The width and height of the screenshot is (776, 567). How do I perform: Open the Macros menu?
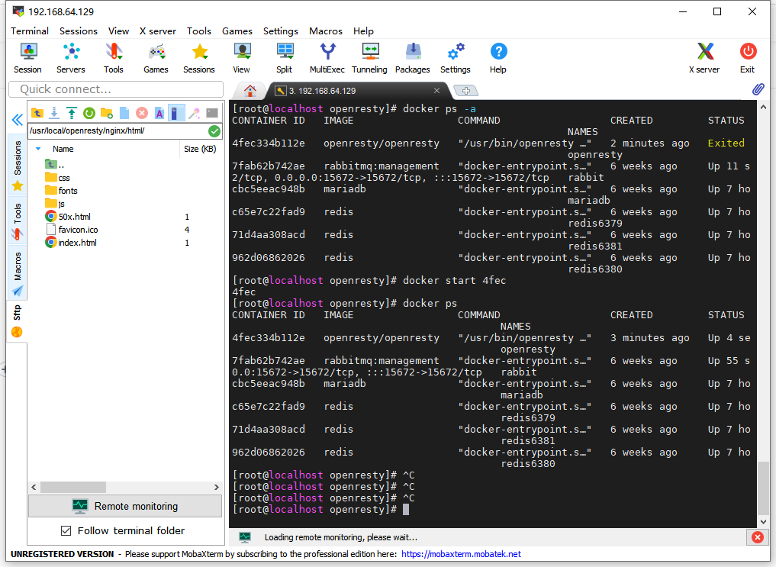326,31
